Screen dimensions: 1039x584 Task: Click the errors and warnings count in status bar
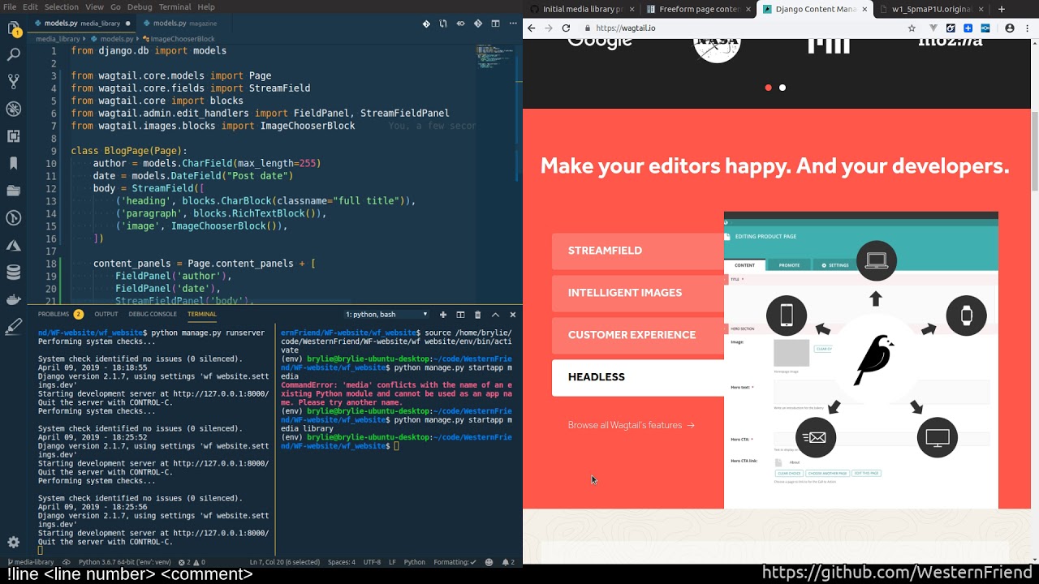tap(192, 562)
